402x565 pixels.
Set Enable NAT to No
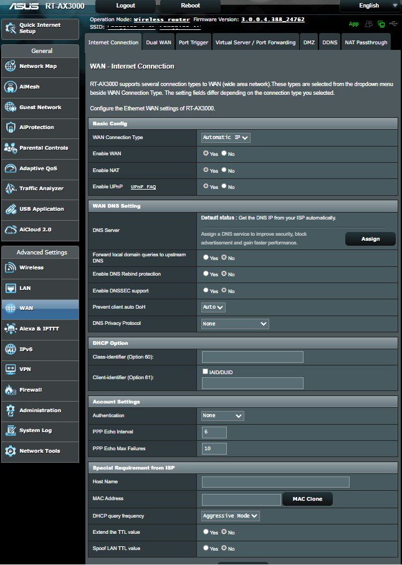click(x=224, y=170)
